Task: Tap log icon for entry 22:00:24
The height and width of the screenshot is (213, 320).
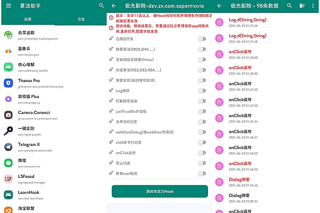Action: 219,198
